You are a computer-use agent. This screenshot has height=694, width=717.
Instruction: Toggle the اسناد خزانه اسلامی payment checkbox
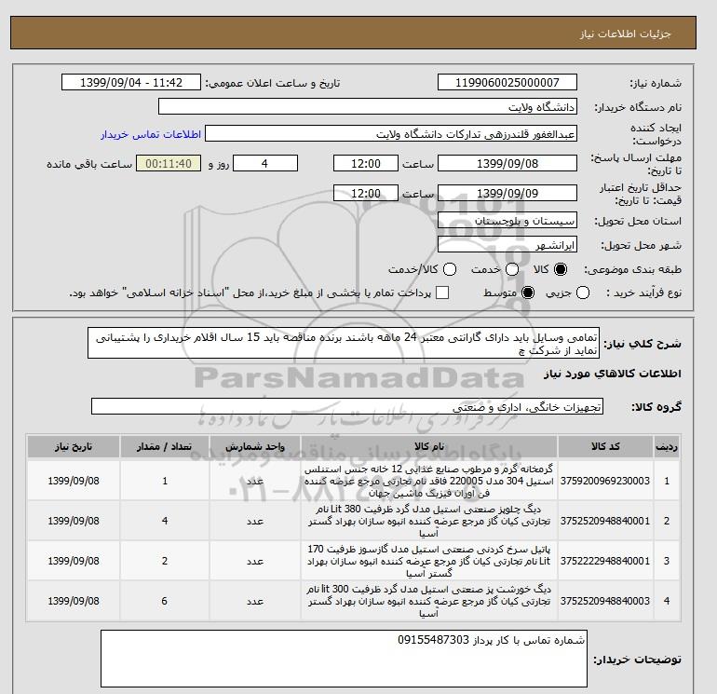442,293
